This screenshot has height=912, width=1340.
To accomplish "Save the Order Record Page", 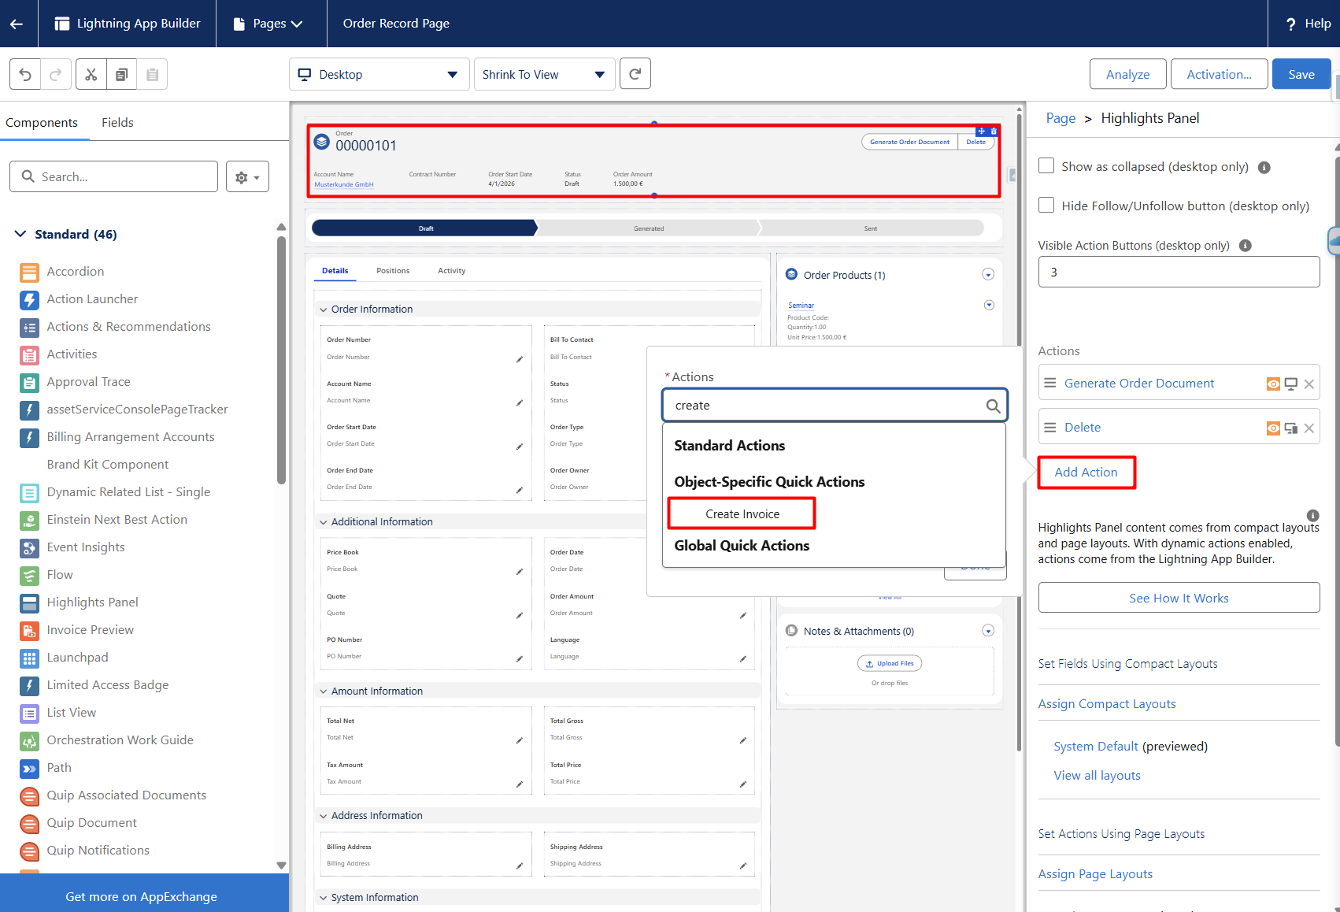I will click(1301, 74).
